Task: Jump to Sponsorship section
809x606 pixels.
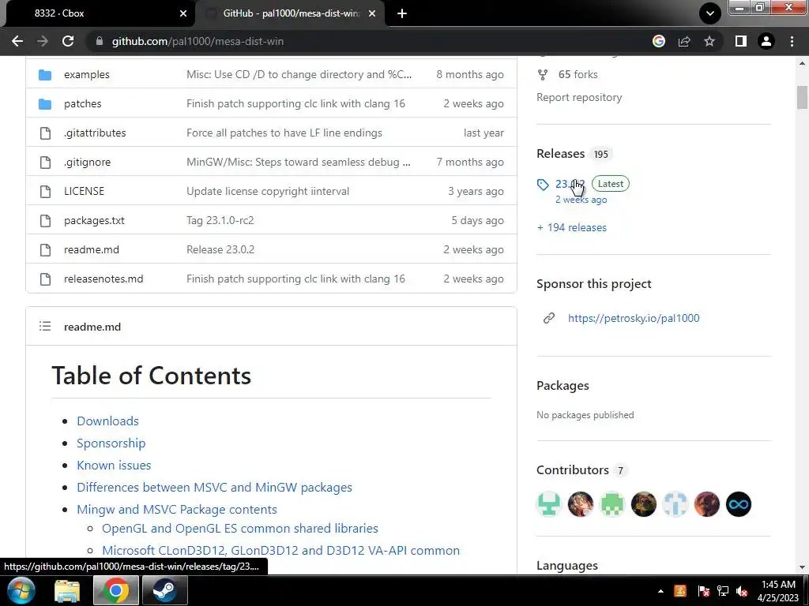Action: click(x=111, y=443)
